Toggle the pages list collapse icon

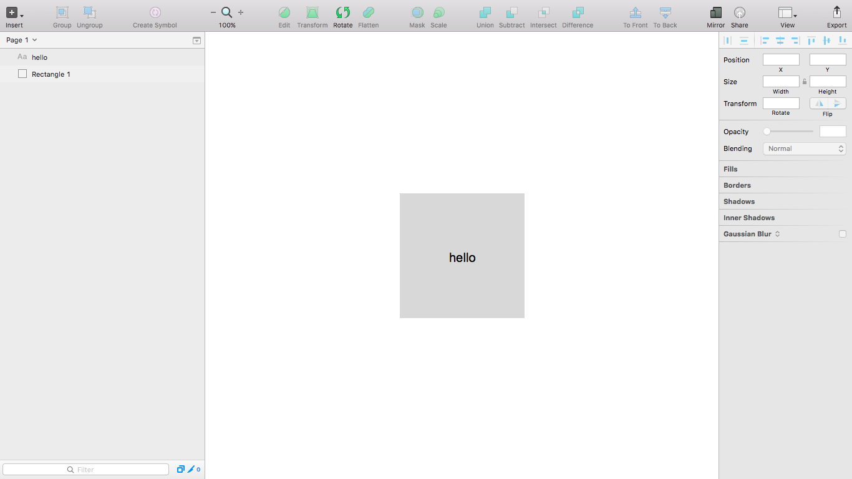pyautogui.click(x=196, y=41)
